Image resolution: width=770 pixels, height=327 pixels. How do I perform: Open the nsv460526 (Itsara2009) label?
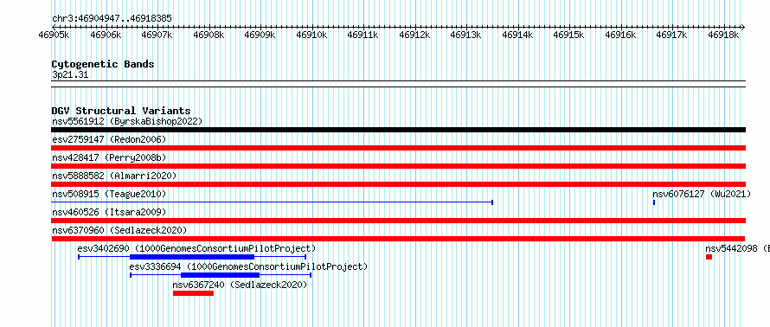click(x=109, y=212)
